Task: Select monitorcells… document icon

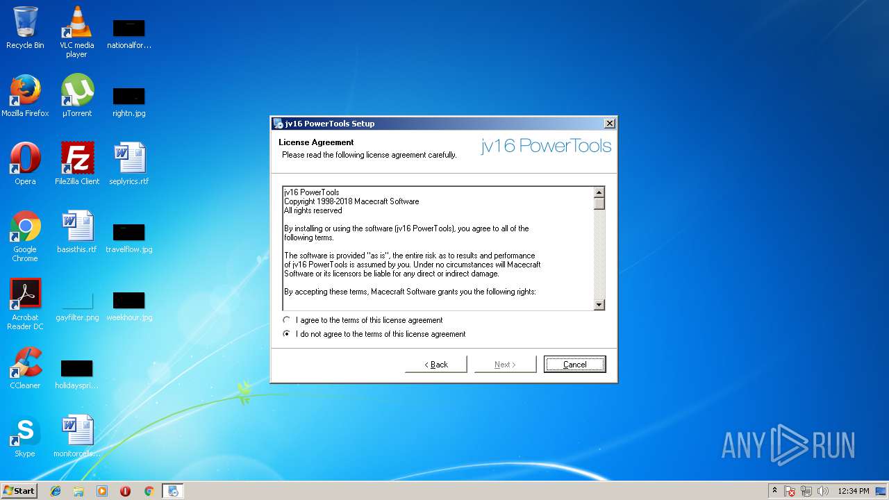Action: pos(77,436)
